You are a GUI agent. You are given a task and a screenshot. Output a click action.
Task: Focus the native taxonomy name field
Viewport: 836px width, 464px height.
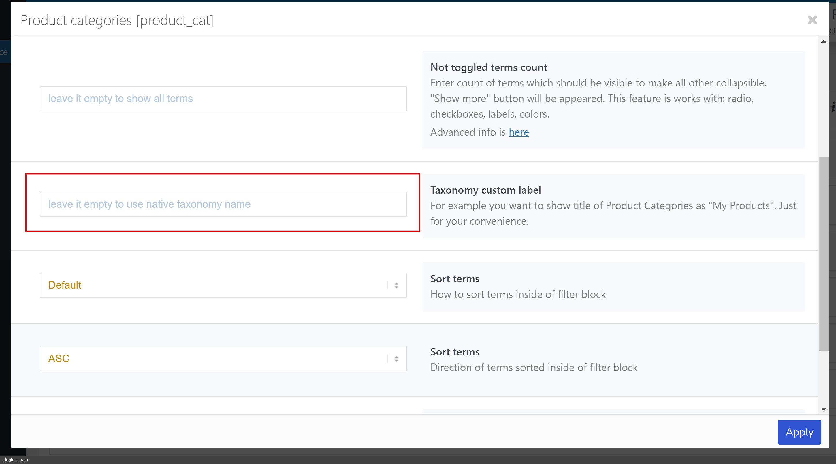point(223,204)
